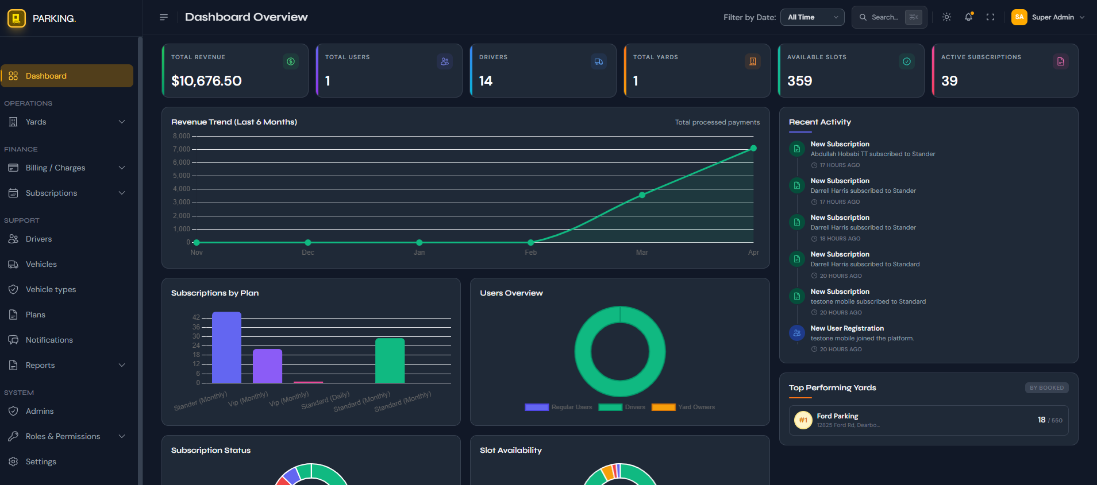Screen dimensions: 1097x485
Task: Click the Roles & Permissions key icon
Action: pos(13,436)
